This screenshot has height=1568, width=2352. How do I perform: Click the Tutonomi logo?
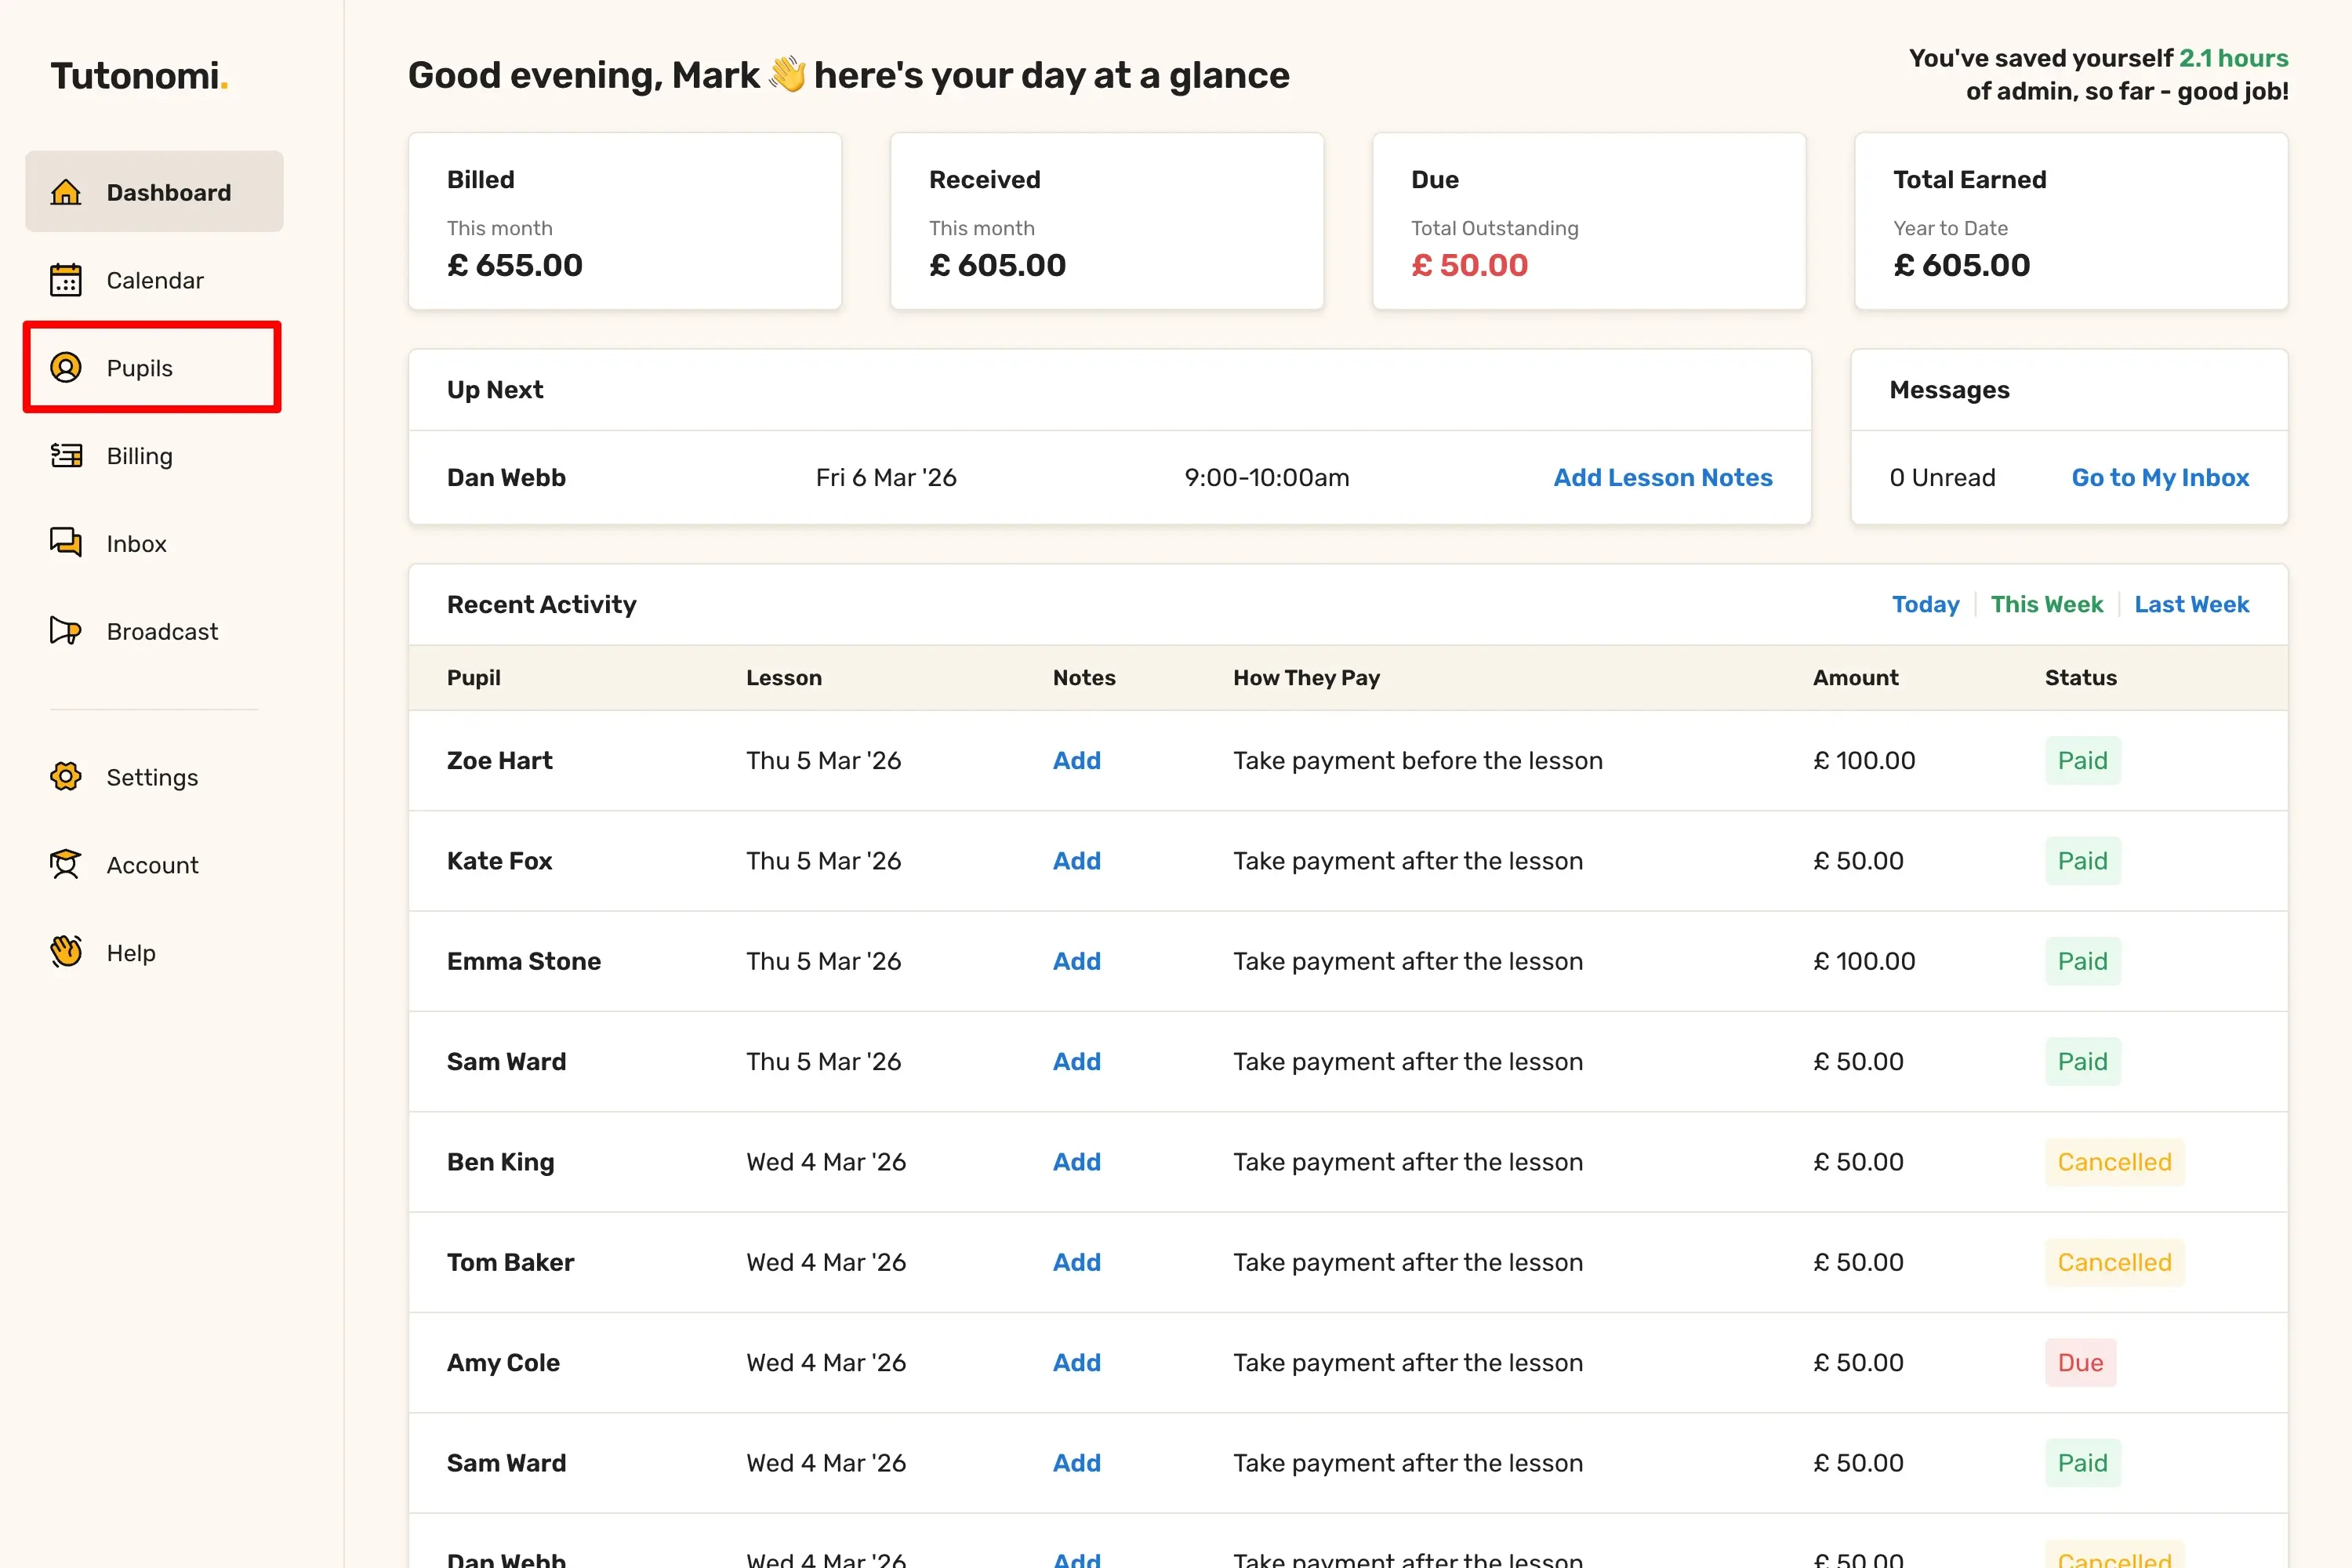[x=139, y=76]
